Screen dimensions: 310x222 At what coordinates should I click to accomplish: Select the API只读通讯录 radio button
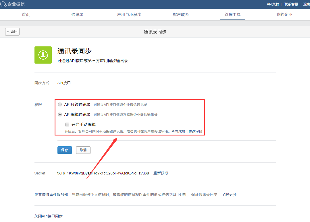coord(60,104)
